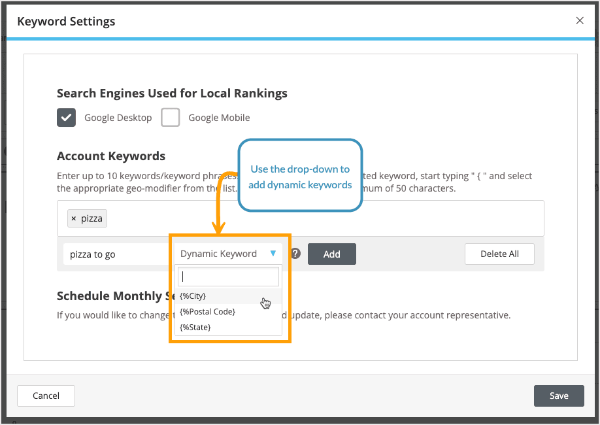Click the "Use the drop-down" callout text
Screen dimensions: 600x425
click(300, 177)
